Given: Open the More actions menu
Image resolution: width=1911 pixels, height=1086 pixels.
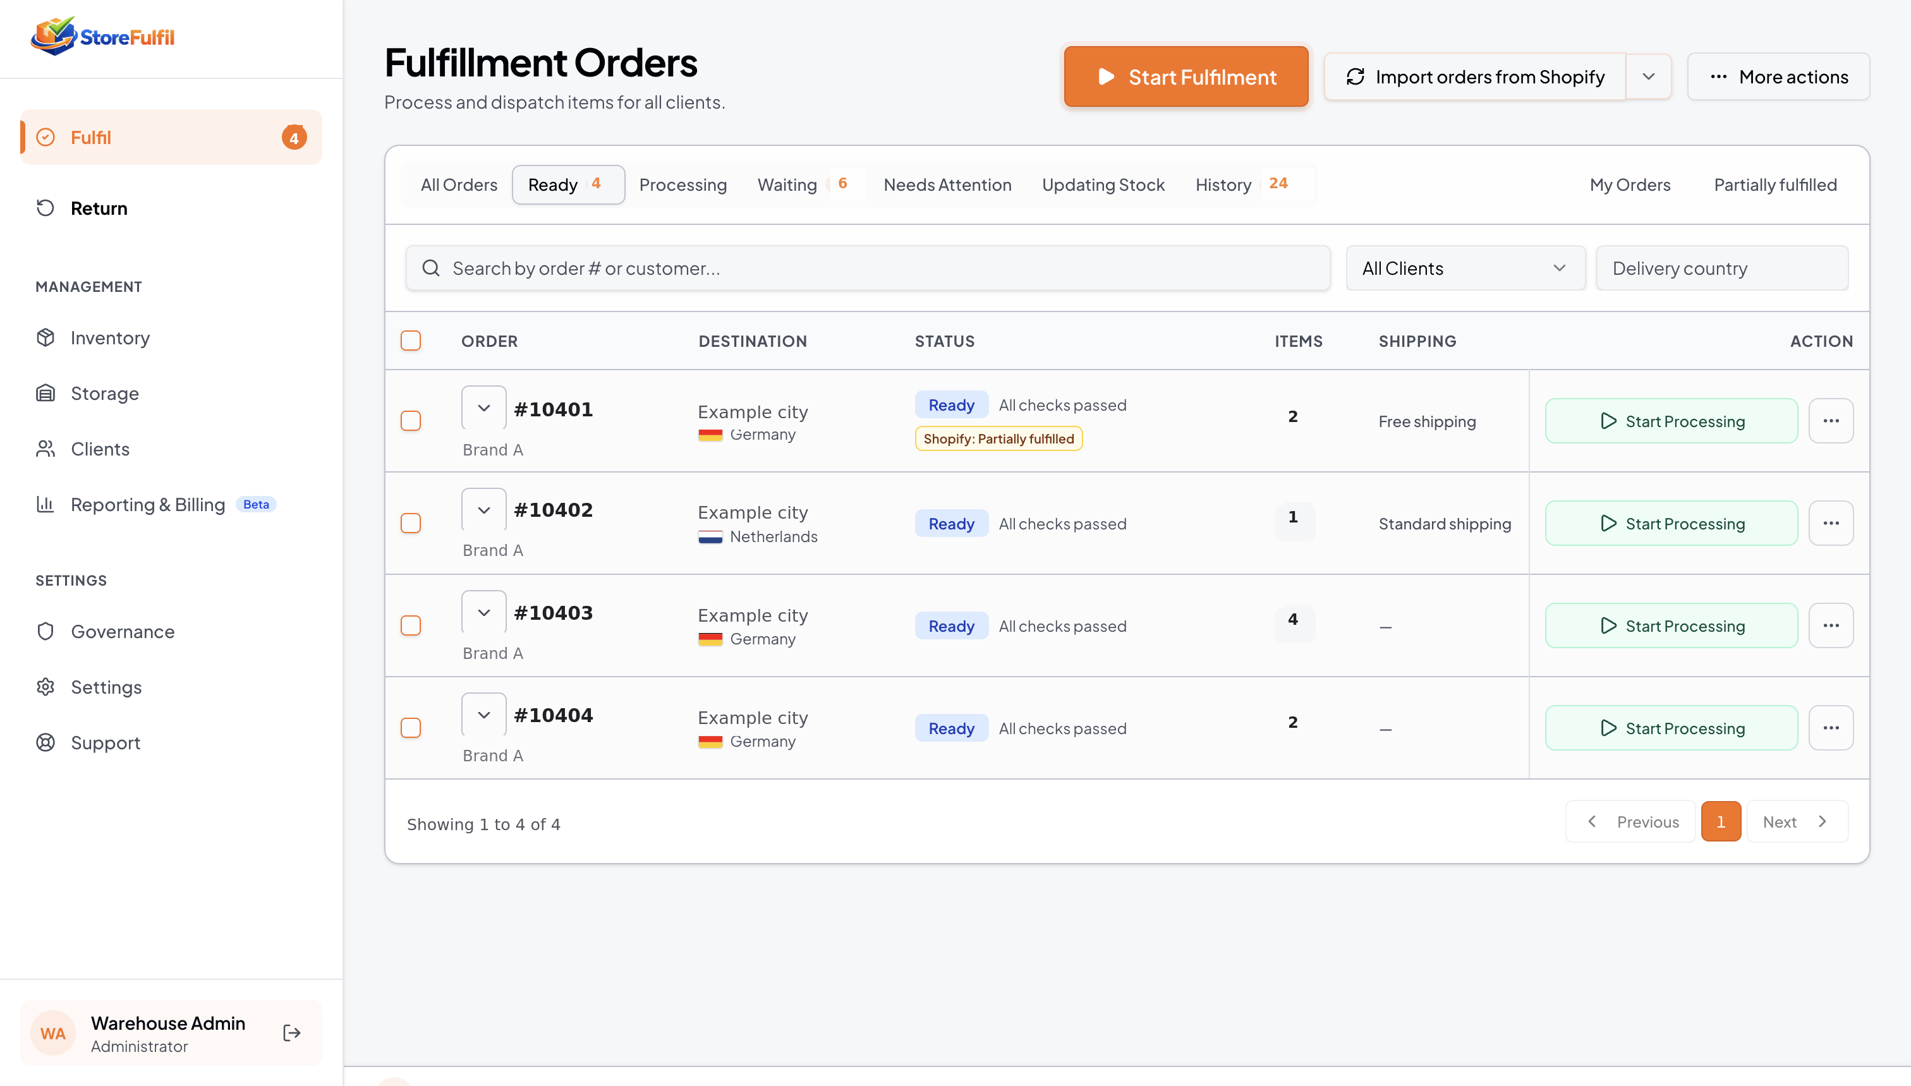Looking at the screenshot, I should (1778, 77).
